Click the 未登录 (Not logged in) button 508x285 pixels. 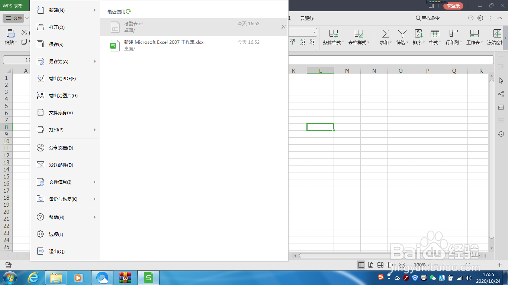[x=453, y=6]
